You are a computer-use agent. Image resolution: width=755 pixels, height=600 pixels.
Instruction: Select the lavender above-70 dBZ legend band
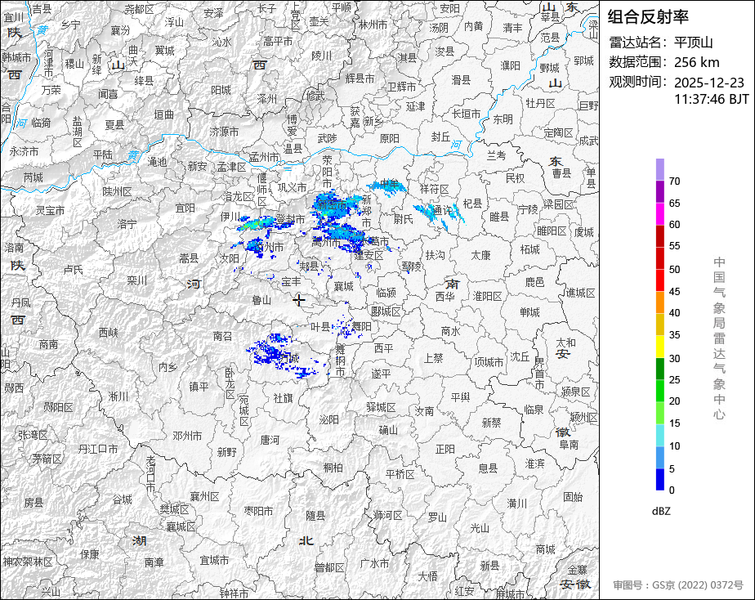point(659,169)
